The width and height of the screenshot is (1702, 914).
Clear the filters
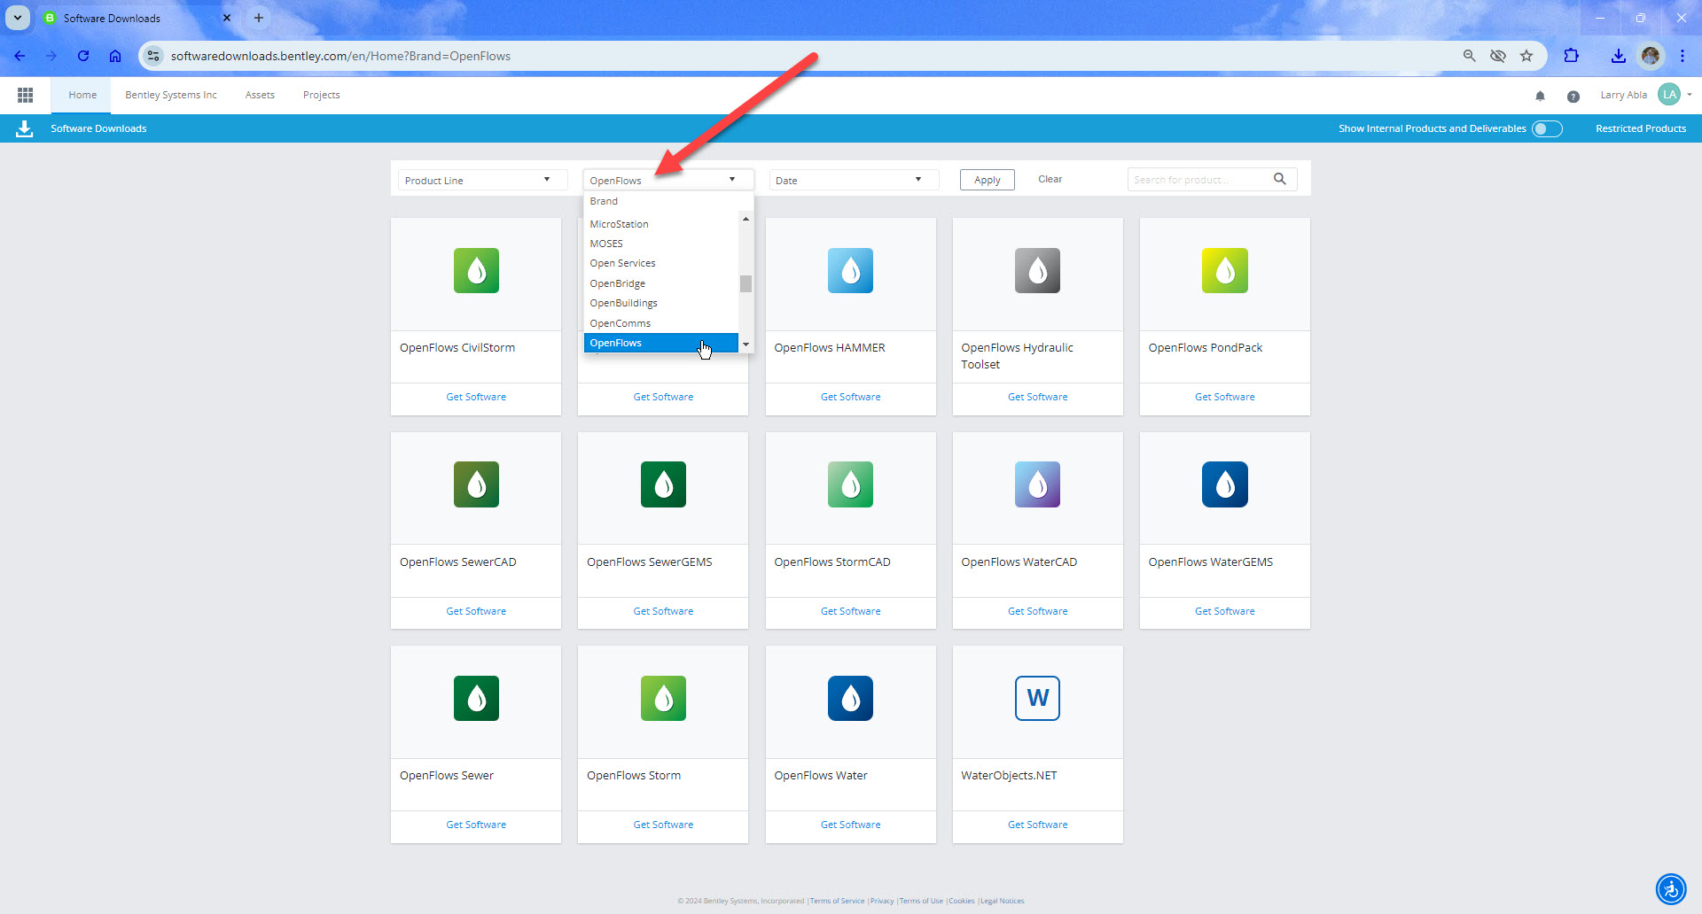[1050, 179]
